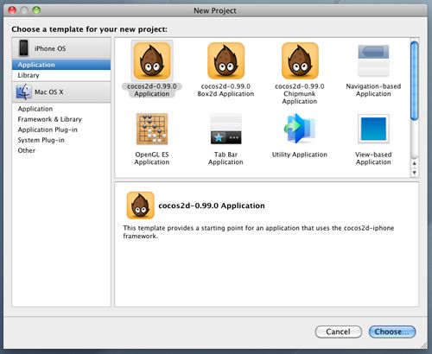432x354 pixels.
Task: Click the red close window button
Action: (12, 10)
